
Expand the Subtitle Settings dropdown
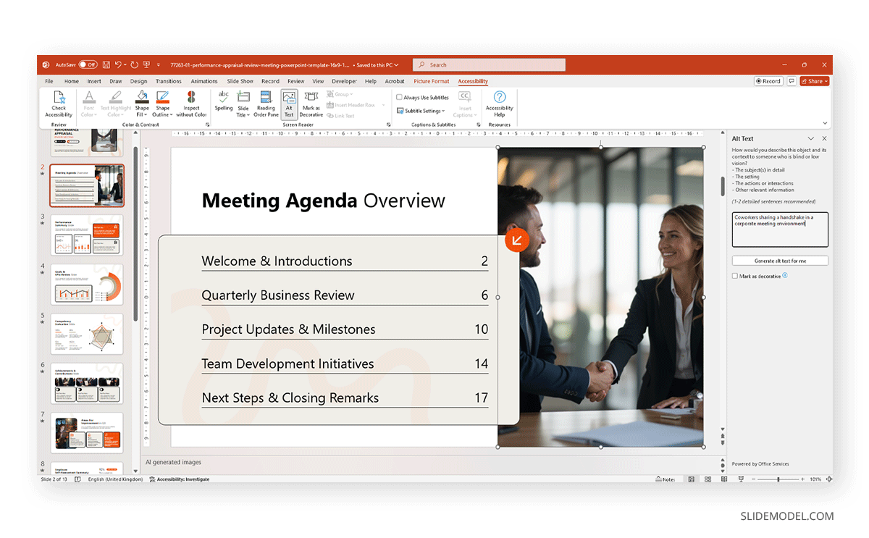tap(421, 111)
